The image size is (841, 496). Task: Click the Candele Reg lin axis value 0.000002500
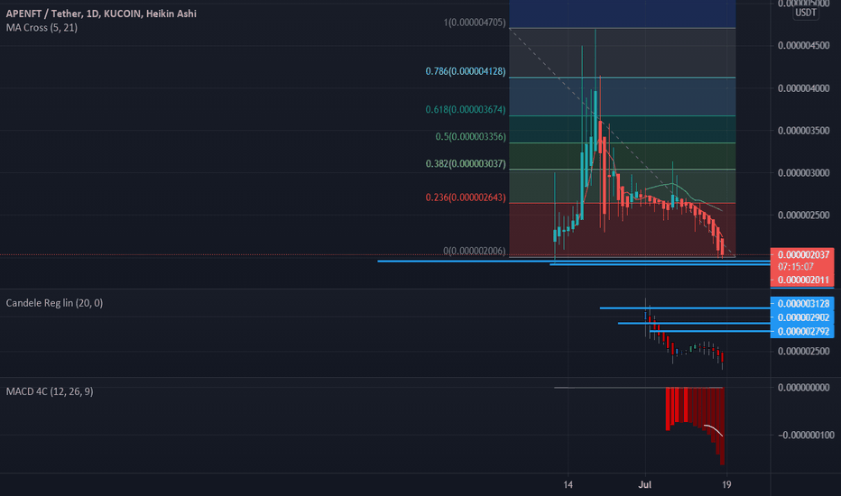coord(803,351)
